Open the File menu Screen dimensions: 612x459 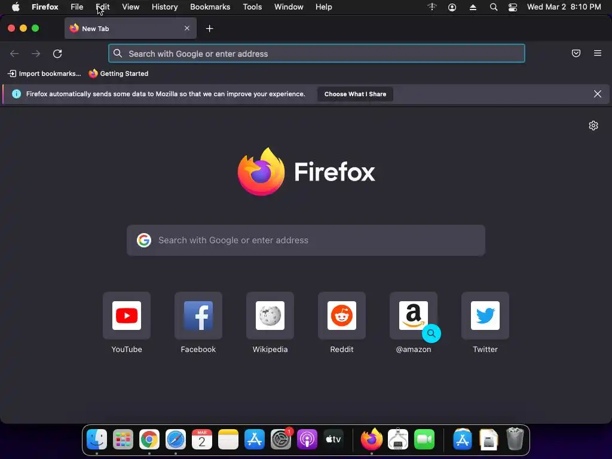(77, 7)
